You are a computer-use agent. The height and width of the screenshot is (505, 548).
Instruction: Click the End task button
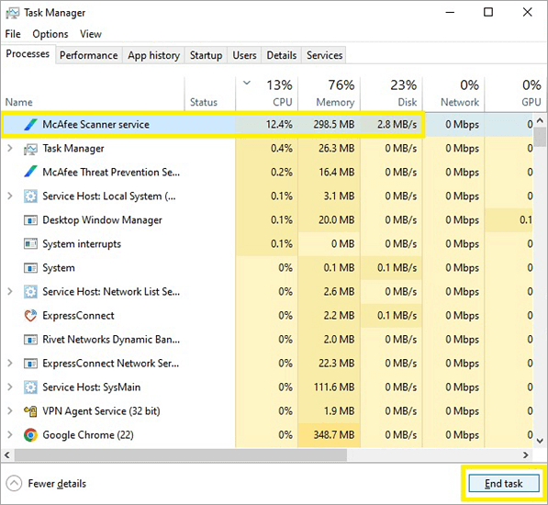point(504,483)
